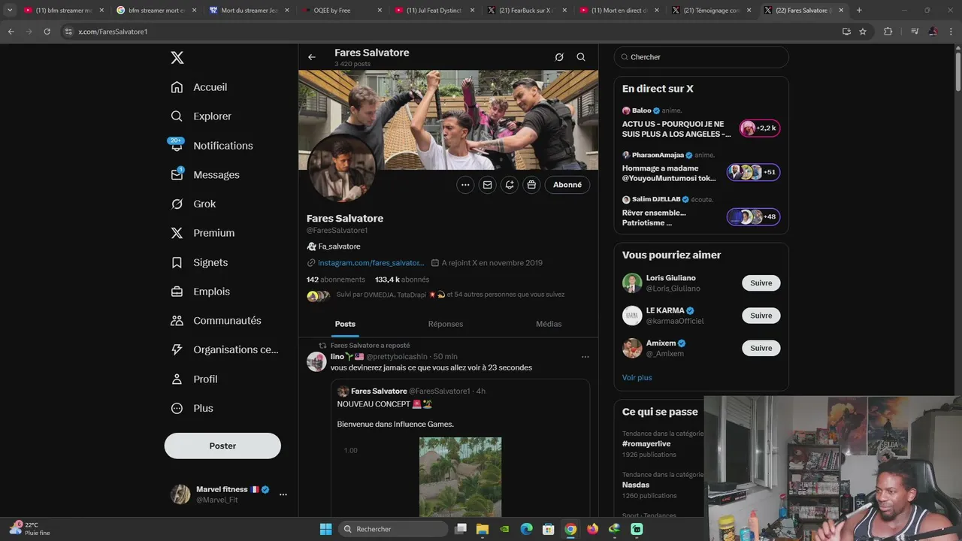Open Loris Giuliano profile avatar
962x541 pixels.
click(632, 283)
